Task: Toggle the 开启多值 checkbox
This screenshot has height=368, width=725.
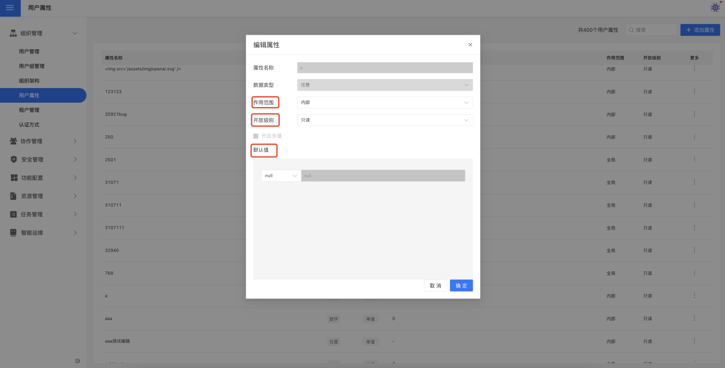Action: [256, 136]
